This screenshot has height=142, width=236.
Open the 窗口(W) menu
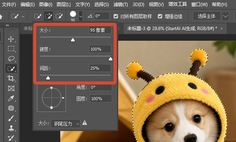click(x=199, y=4)
